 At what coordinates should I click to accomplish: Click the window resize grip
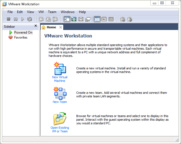coord(177,140)
